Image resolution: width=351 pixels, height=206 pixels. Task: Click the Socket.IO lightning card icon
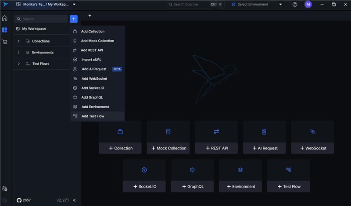tap(144, 170)
